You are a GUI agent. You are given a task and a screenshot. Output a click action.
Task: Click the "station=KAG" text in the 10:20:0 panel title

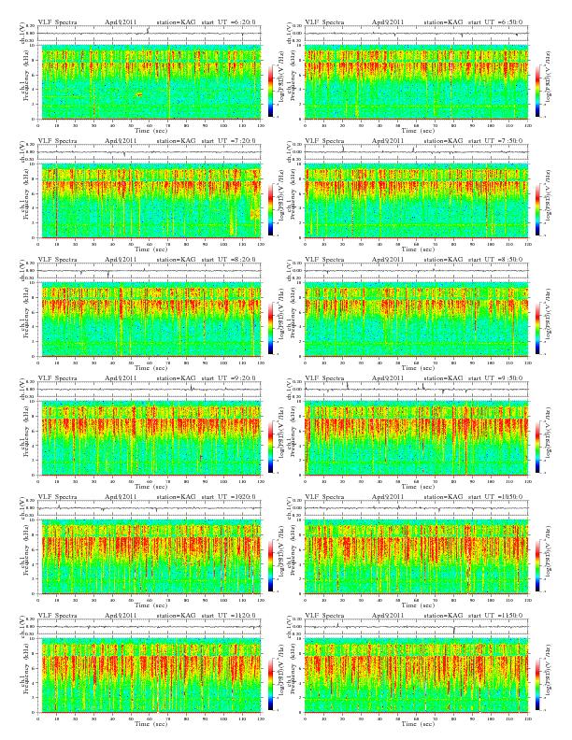176,497
